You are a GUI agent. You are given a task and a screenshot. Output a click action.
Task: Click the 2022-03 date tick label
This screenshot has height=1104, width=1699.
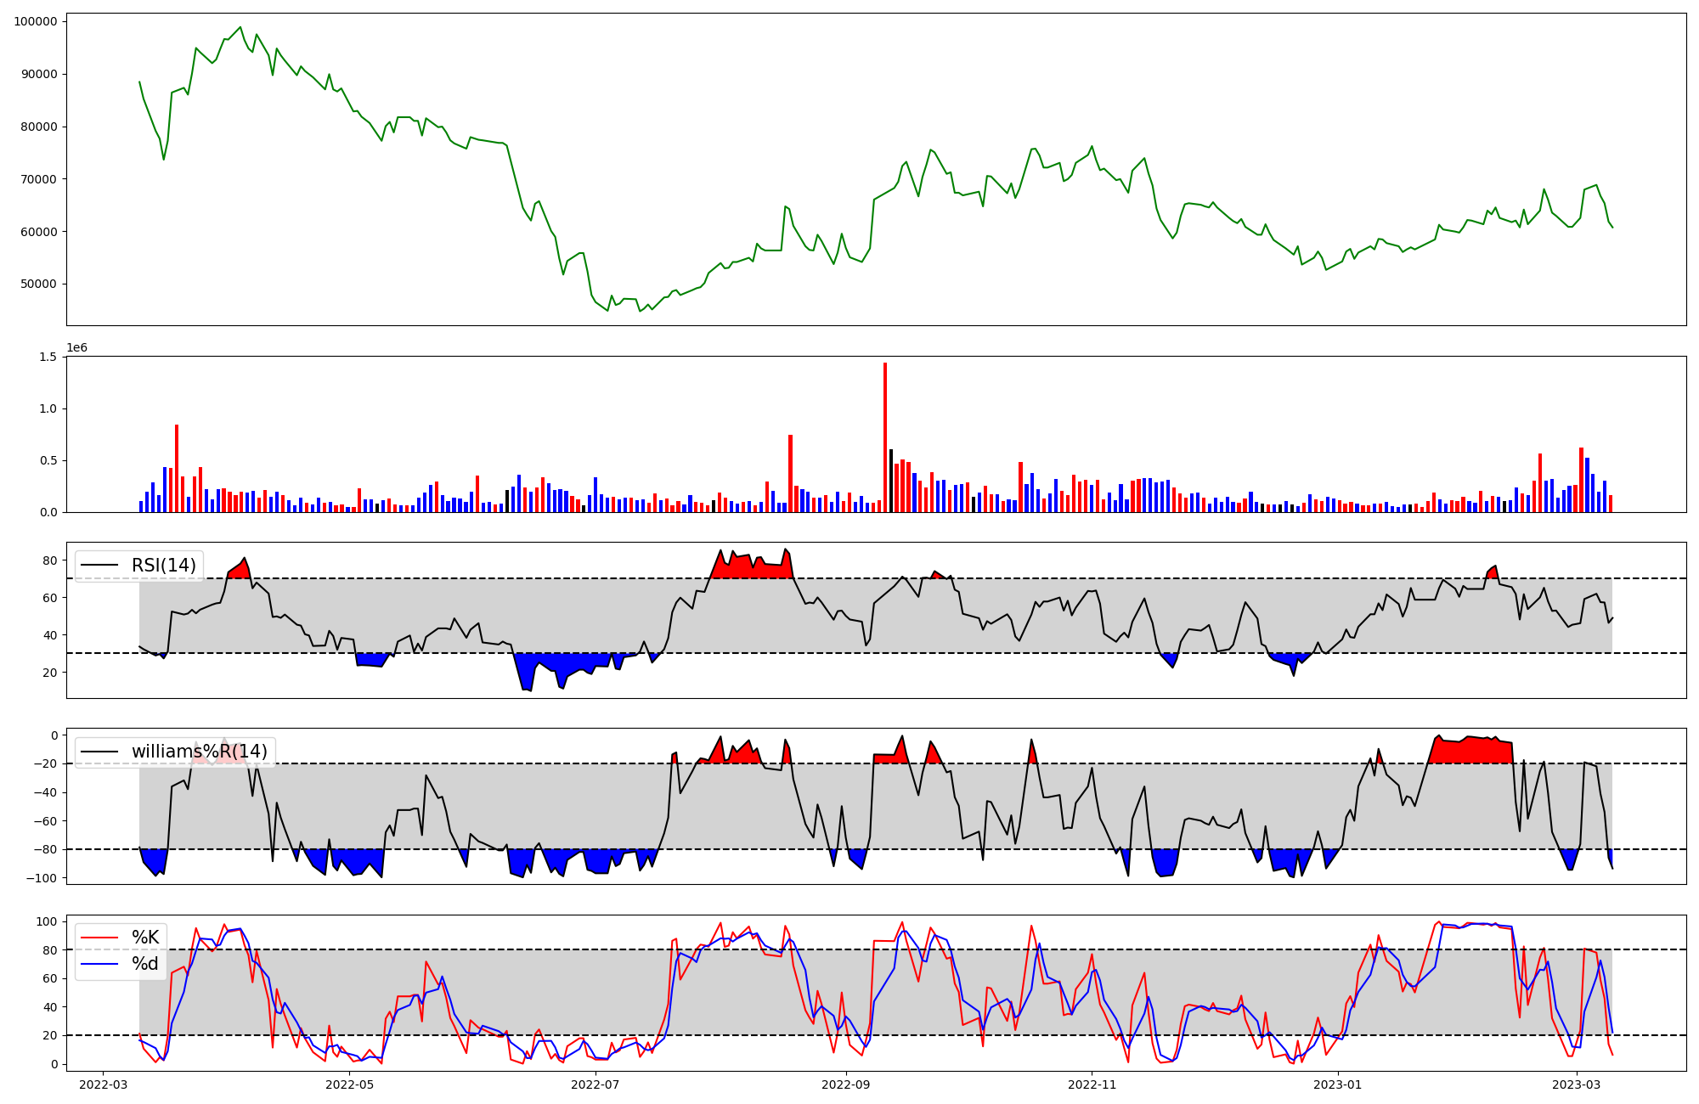coord(104,1084)
